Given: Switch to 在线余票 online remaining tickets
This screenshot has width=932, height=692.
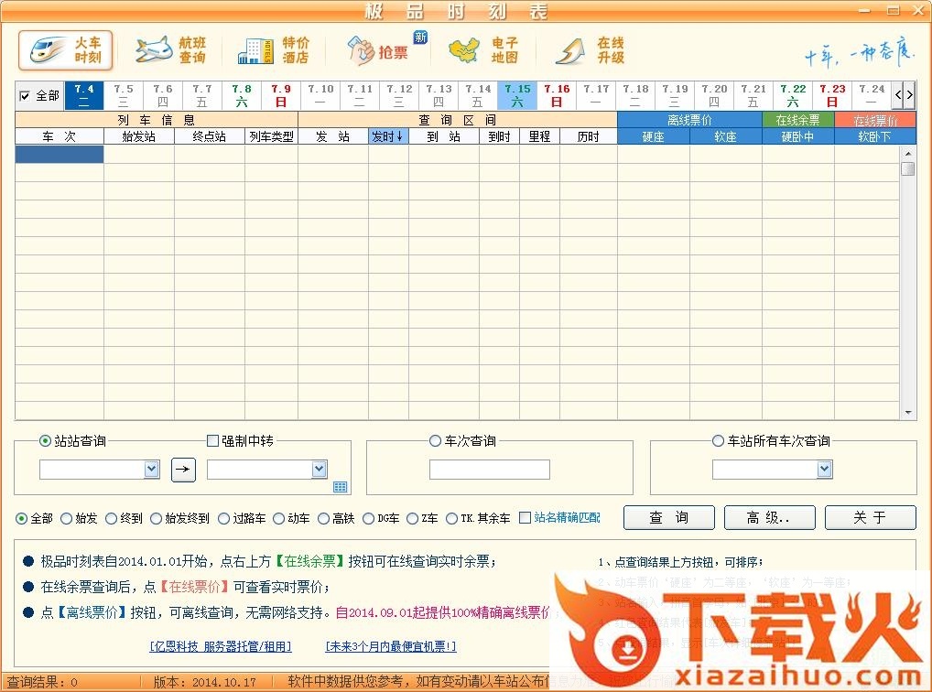Looking at the screenshot, I should [x=797, y=120].
